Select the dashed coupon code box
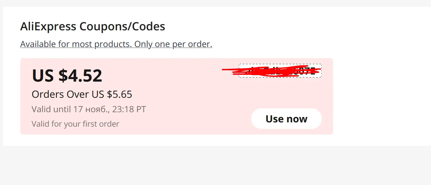 [280, 71]
